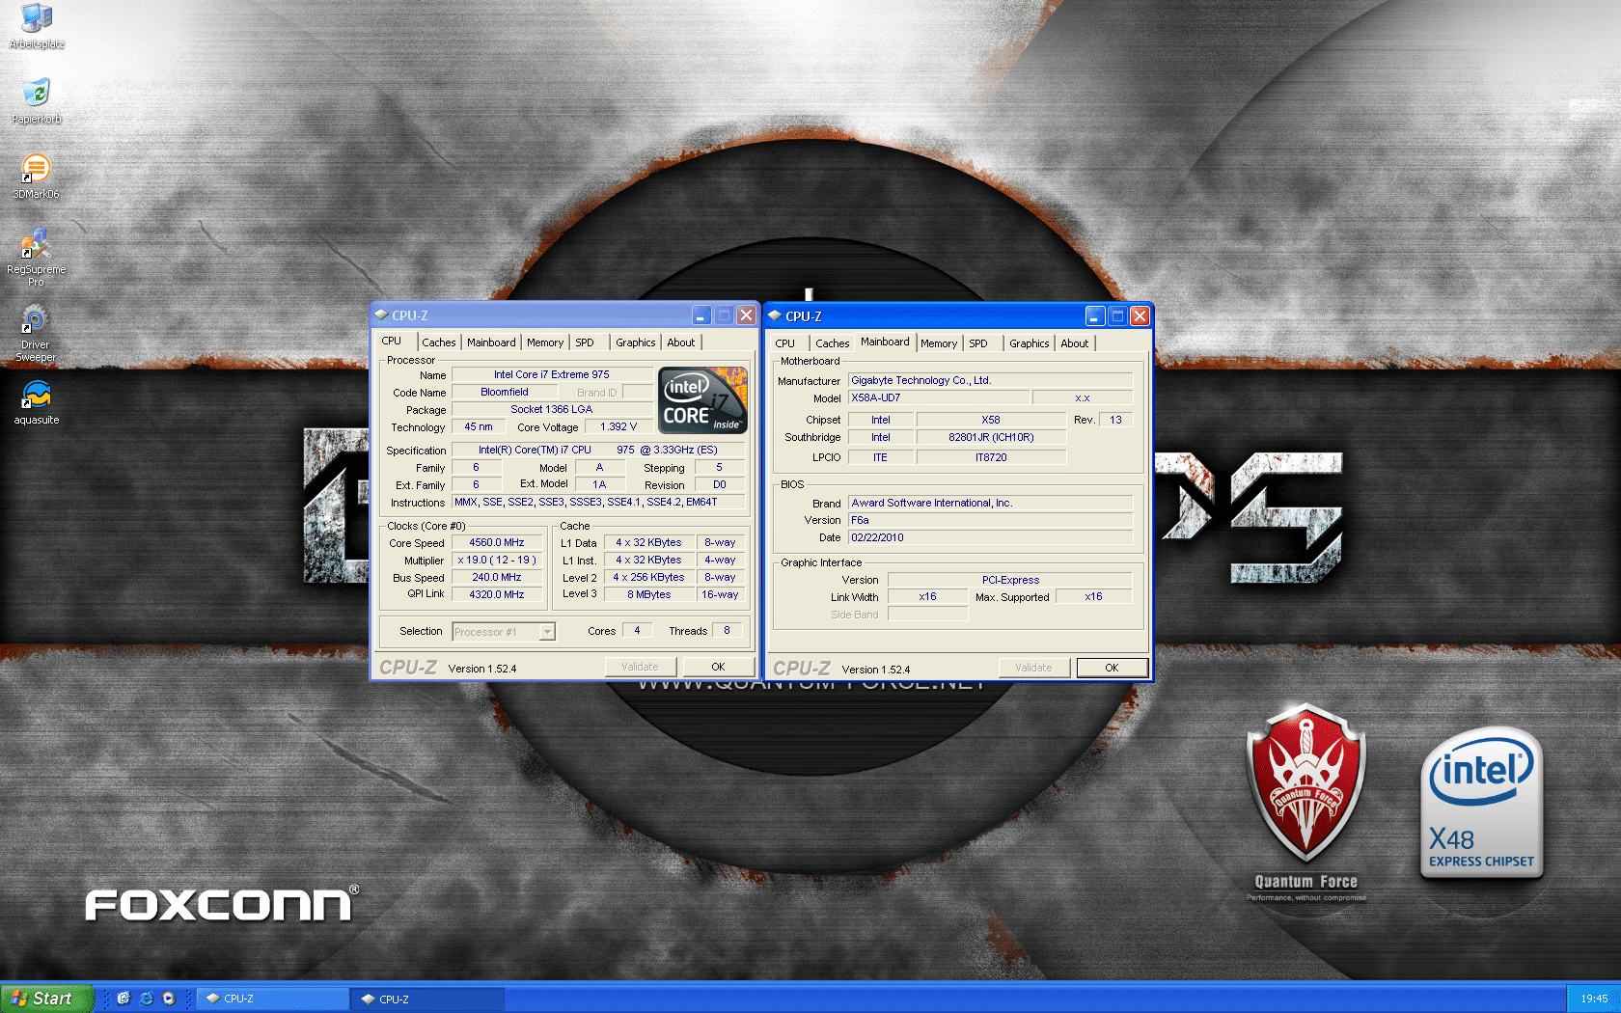Image resolution: width=1621 pixels, height=1013 pixels.
Task: Activate the right-hand CPU-Z taskbar button
Action: point(428,999)
